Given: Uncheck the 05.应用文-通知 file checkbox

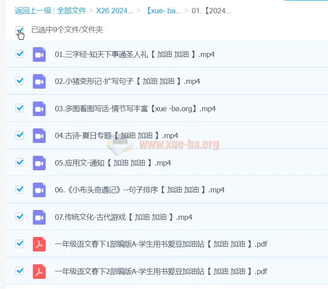Looking at the screenshot, I should [x=19, y=162].
